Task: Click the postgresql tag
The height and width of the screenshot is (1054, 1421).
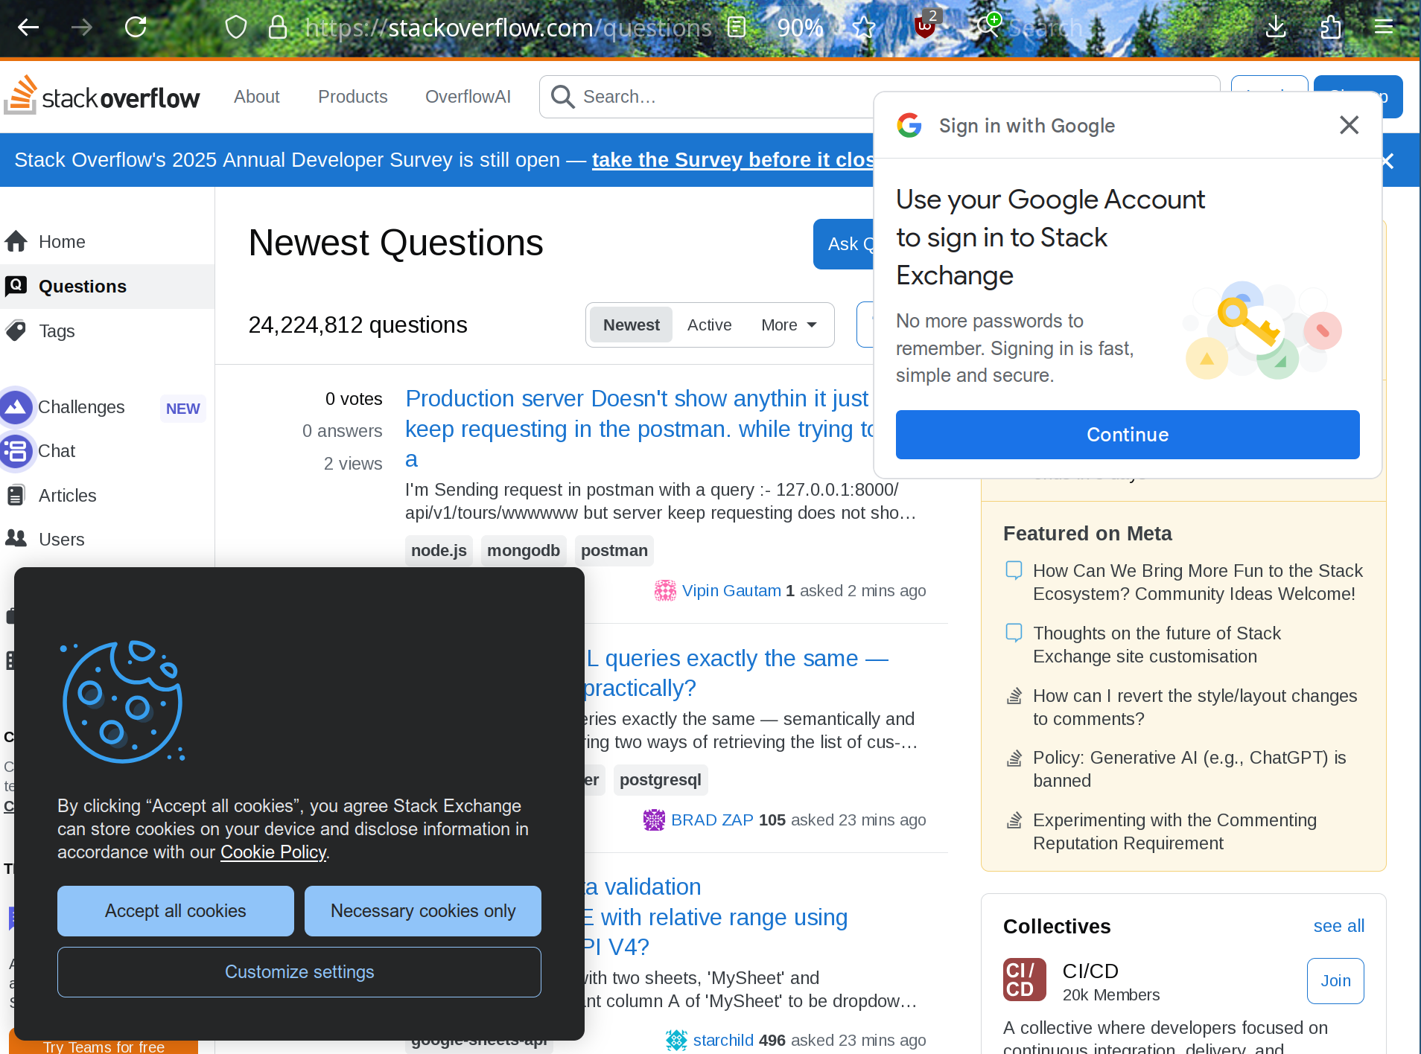Action: [x=661, y=780]
